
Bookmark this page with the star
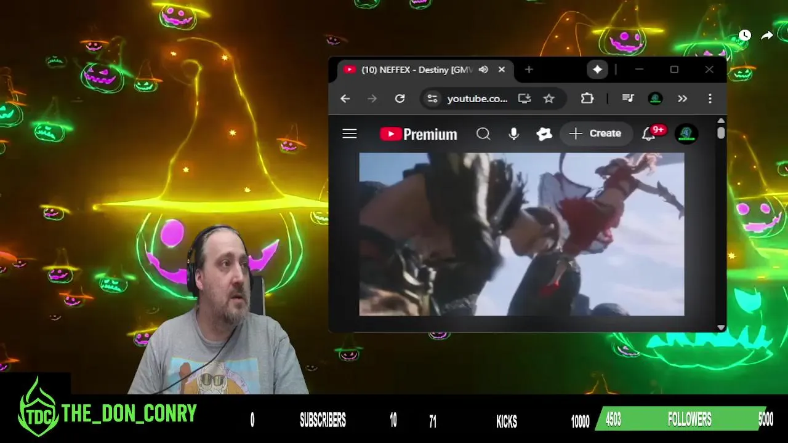[549, 98]
